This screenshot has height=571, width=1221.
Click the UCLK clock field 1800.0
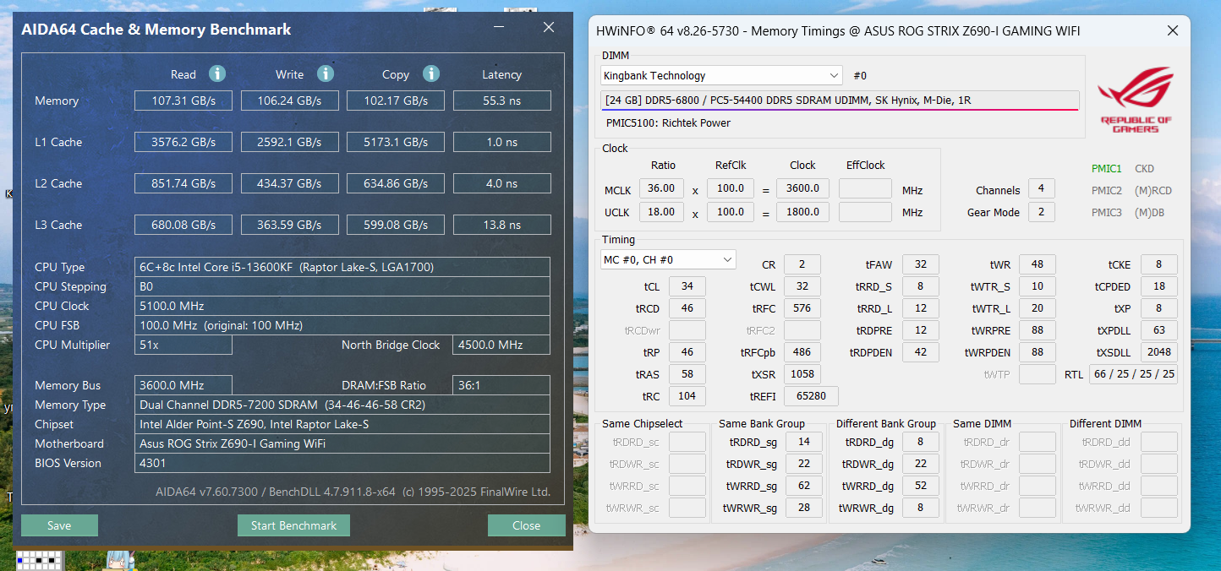tap(802, 212)
